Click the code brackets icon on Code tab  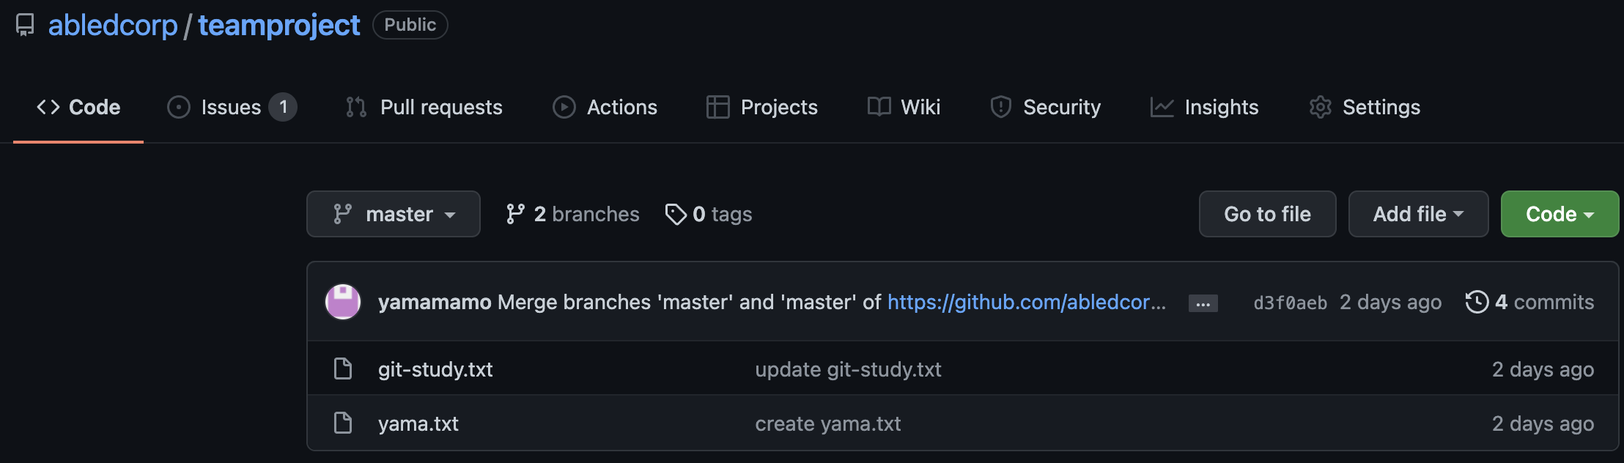[x=48, y=107]
